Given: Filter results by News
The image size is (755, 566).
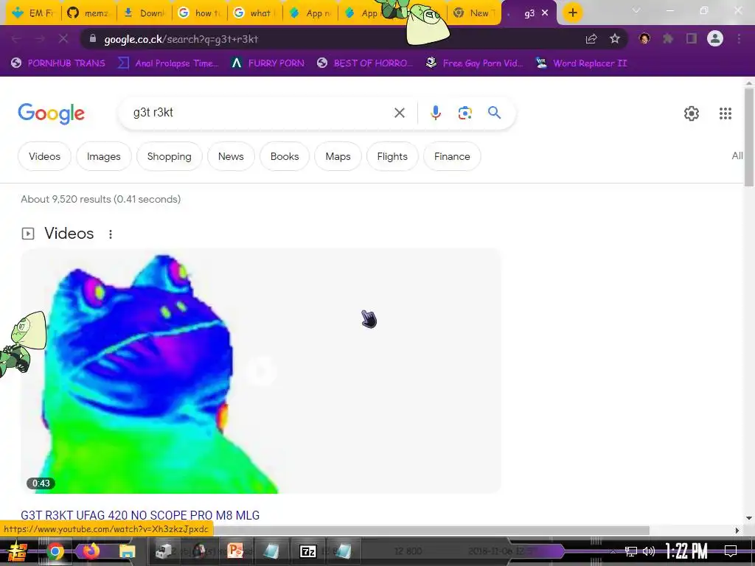Looking at the screenshot, I should tap(231, 156).
